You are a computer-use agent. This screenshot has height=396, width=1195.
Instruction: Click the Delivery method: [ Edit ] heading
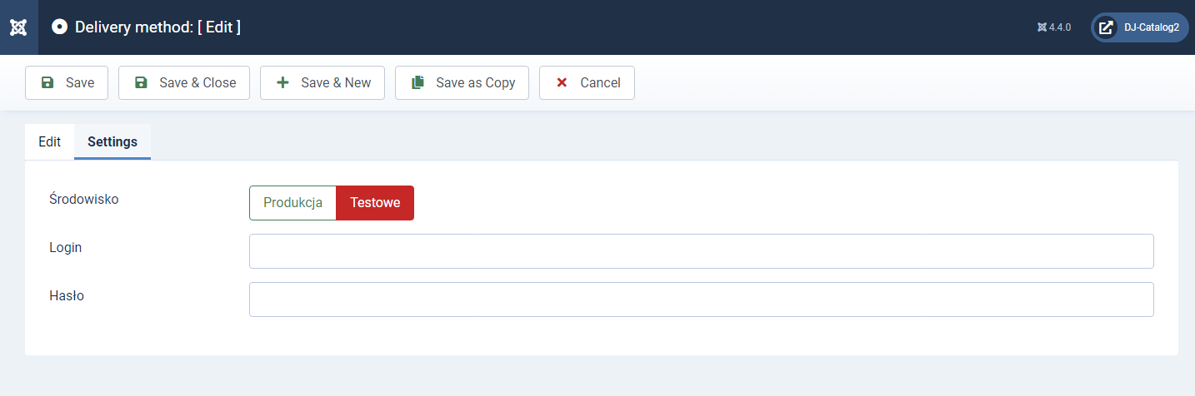pos(157,27)
